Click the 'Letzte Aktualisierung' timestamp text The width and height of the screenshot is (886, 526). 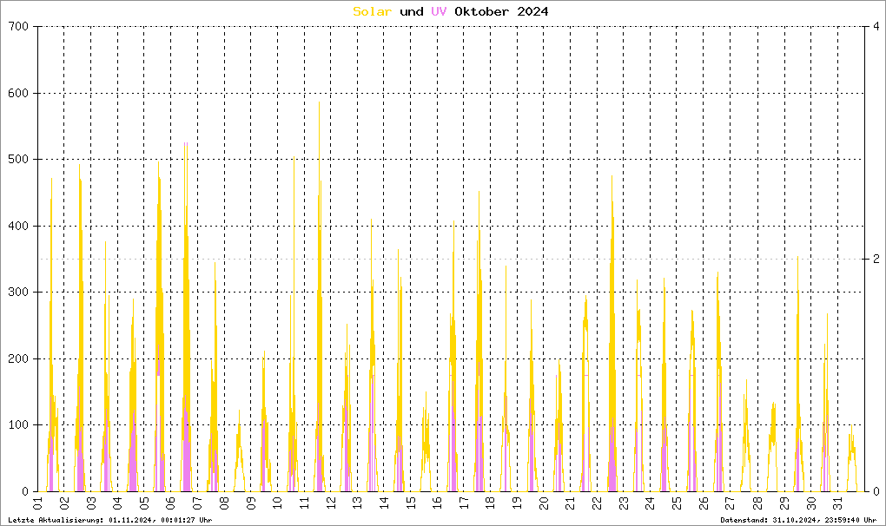coord(110,520)
